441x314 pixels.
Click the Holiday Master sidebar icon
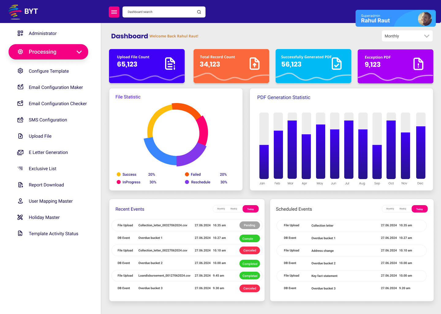coord(20,217)
